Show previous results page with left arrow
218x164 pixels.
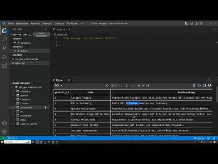107,86
